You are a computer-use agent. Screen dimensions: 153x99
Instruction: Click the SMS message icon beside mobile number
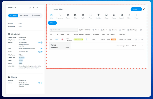click(41, 52)
